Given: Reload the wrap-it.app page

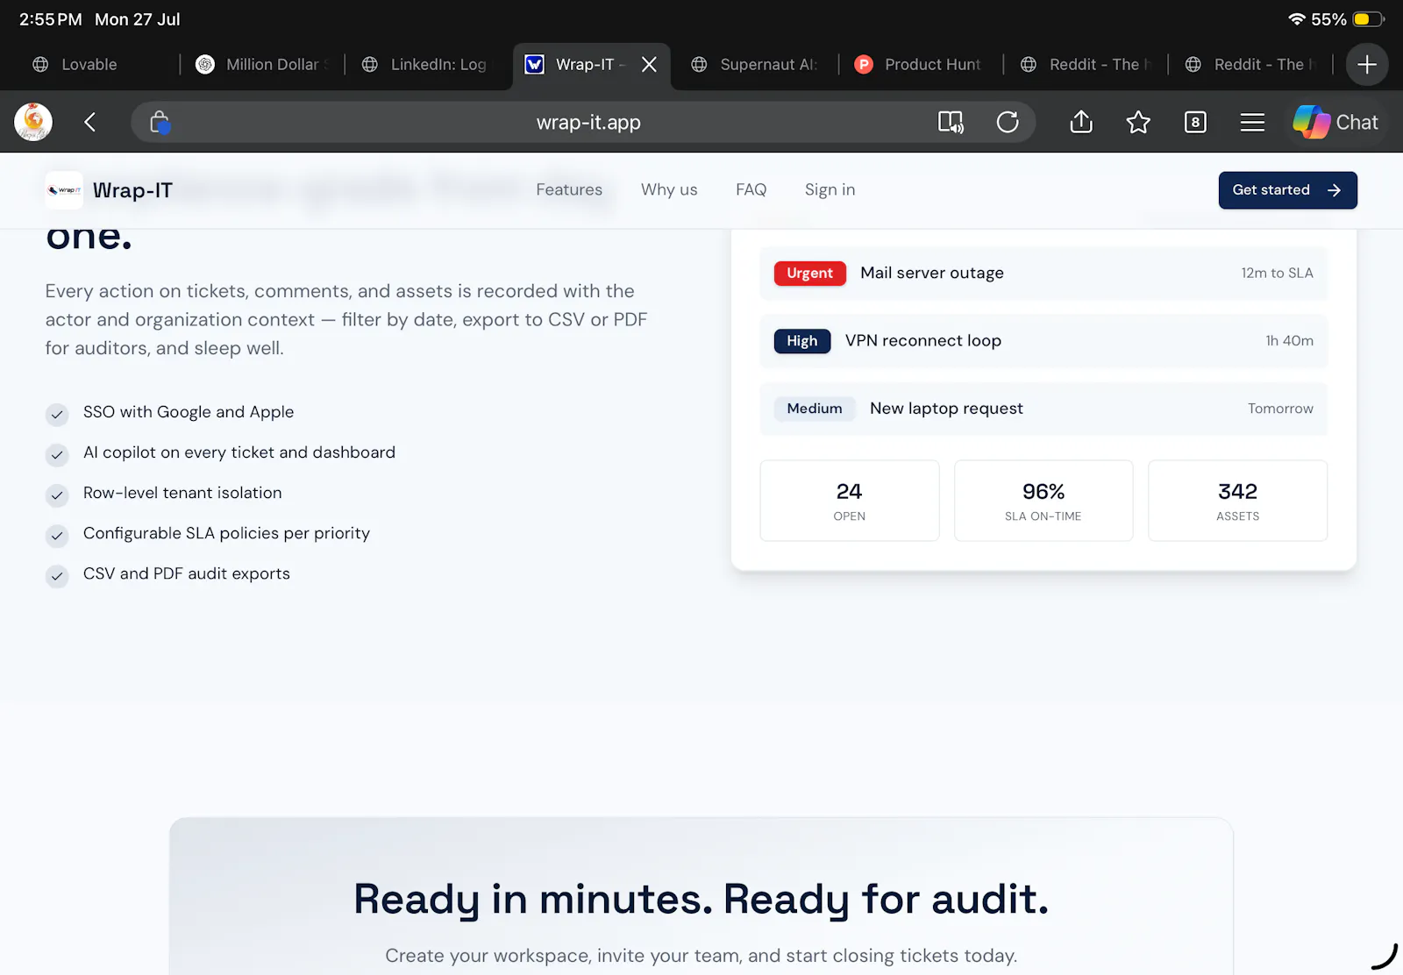Looking at the screenshot, I should point(1008,122).
